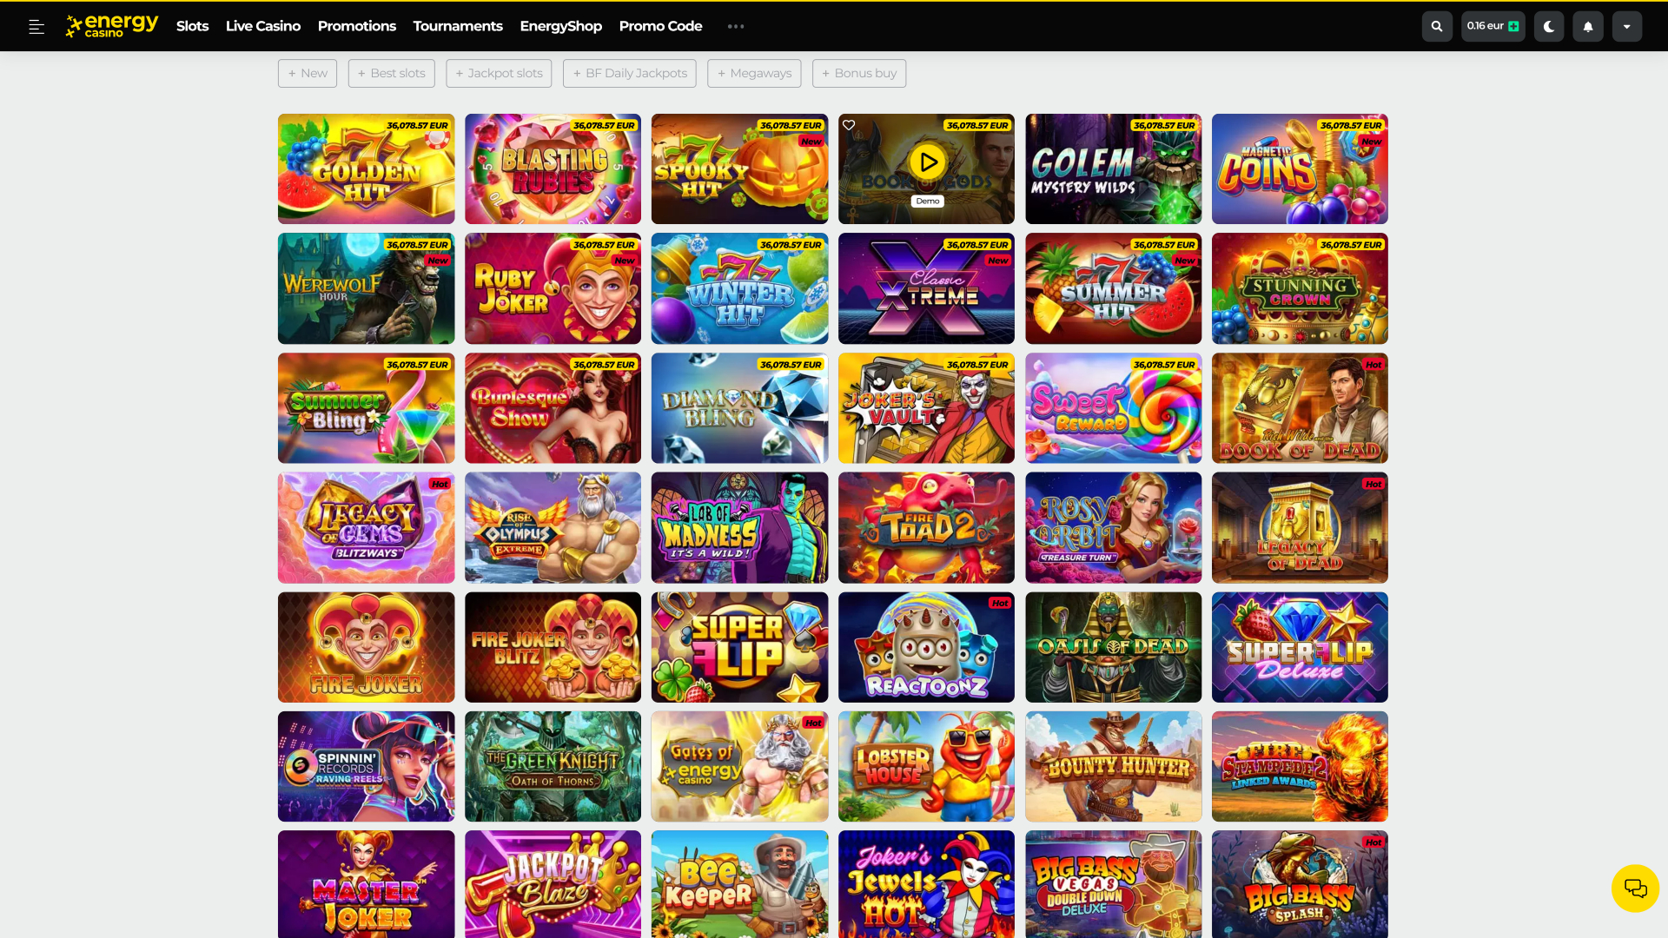The width and height of the screenshot is (1668, 938).
Task: Toggle dark mode with the moon icon
Action: coord(1549,26)
